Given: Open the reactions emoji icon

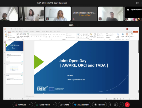Looking at the screenshot, I should (115, 105).
